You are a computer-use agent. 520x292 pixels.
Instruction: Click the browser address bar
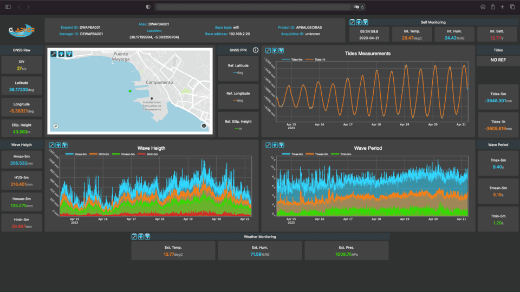click(255, 7)
